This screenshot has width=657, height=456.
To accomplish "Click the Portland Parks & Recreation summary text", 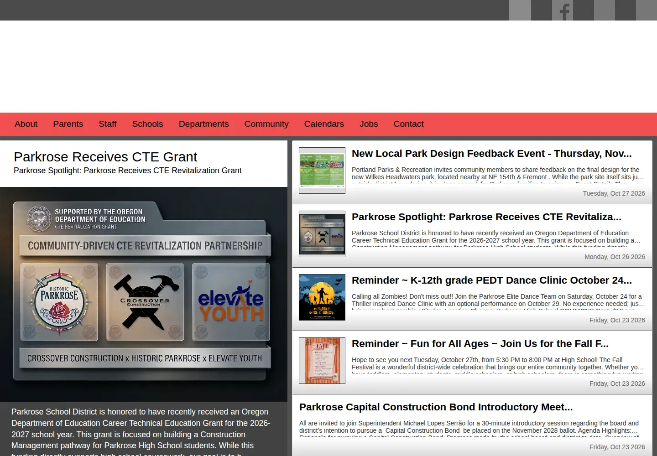I will coord(498,175).
